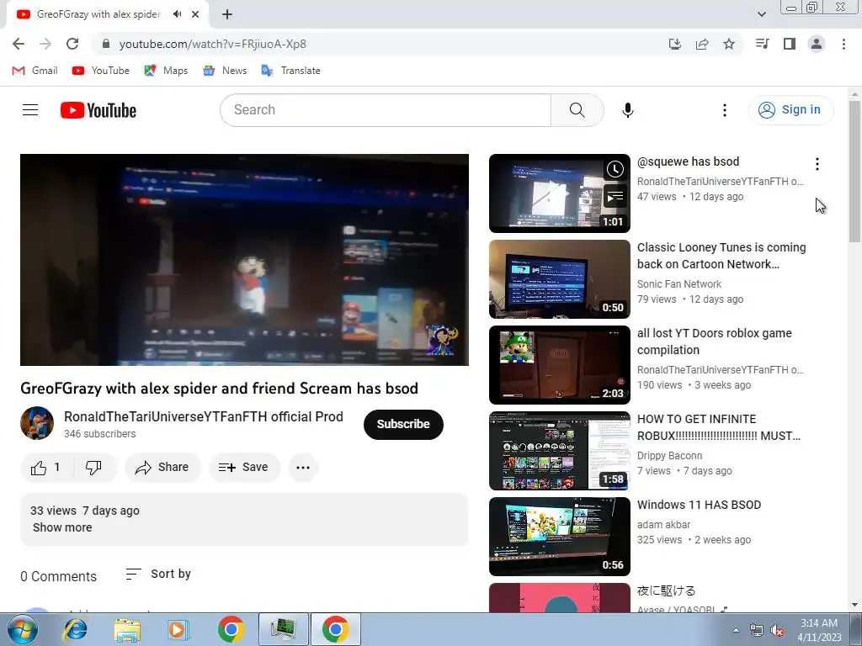
Task: Open RonaldTheTariUniverseYTFanFTH channel avatar
Action: click(37, 423)
